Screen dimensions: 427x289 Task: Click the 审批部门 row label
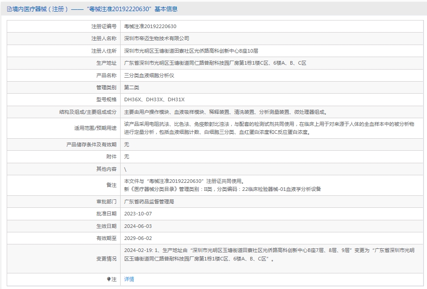(106, 202)
